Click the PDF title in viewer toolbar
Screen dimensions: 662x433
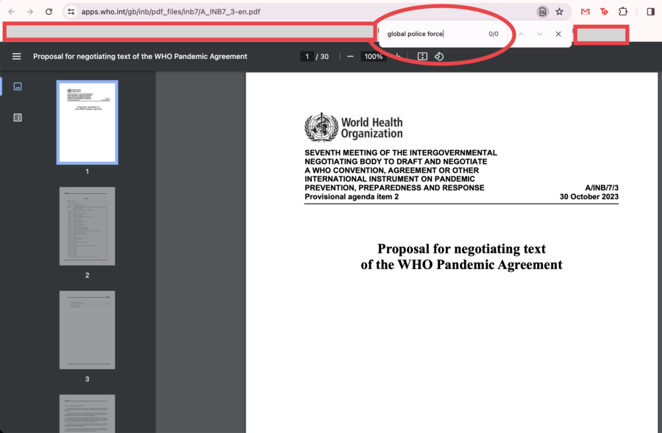pyautogui.click(x=140, y=57)
